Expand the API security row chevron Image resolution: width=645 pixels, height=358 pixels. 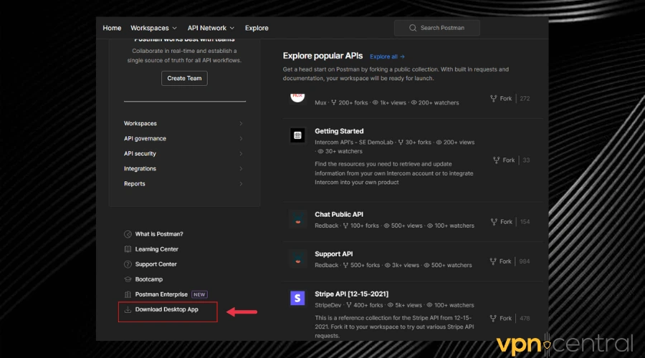[x=241, y=154]
